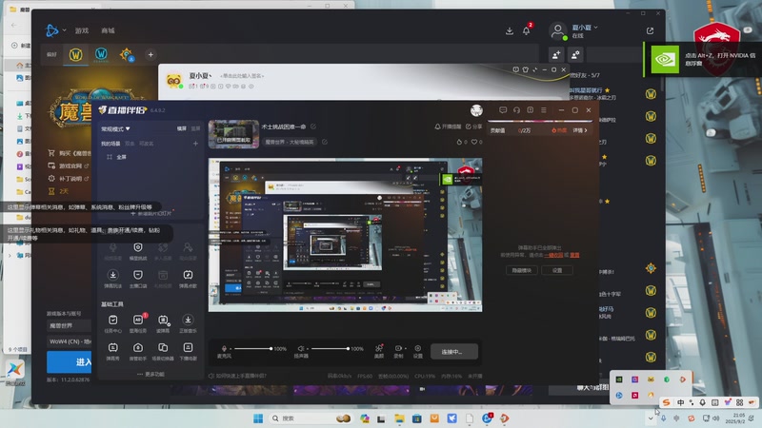This screenshot has width=762, height=428.
Task: Click the 重置 reset link
Action: tap(574, 255)
